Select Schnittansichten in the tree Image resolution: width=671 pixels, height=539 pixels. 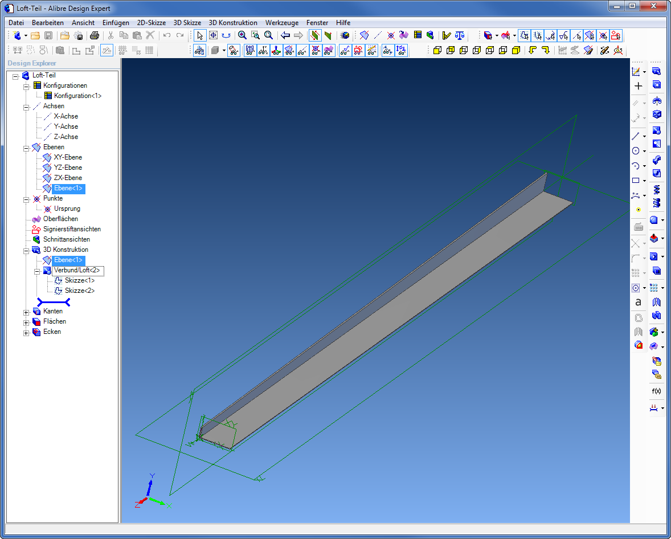coord(66,239)
